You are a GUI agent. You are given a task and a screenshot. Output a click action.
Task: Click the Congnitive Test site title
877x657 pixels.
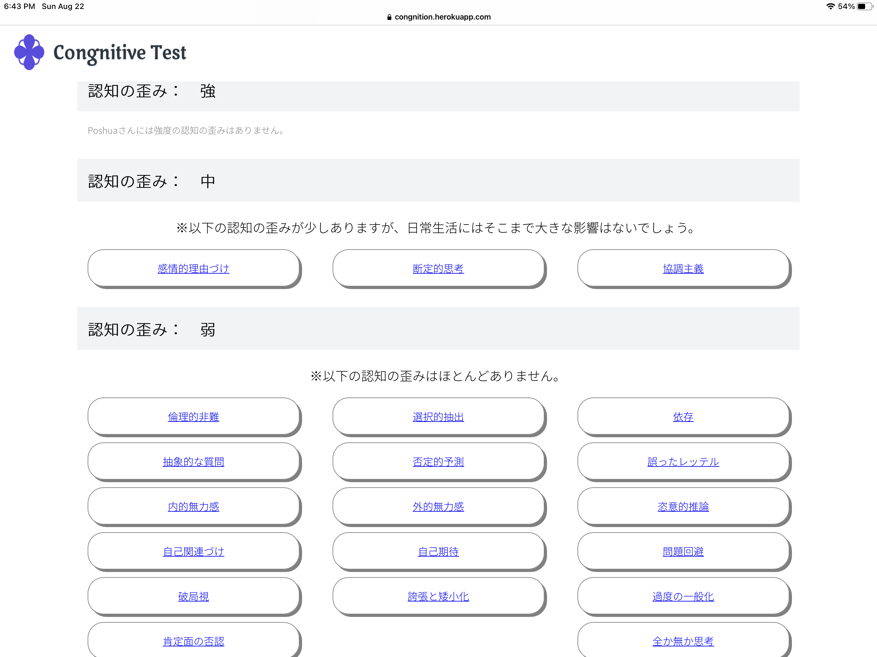pyautogui.click(x=120, y=53)
